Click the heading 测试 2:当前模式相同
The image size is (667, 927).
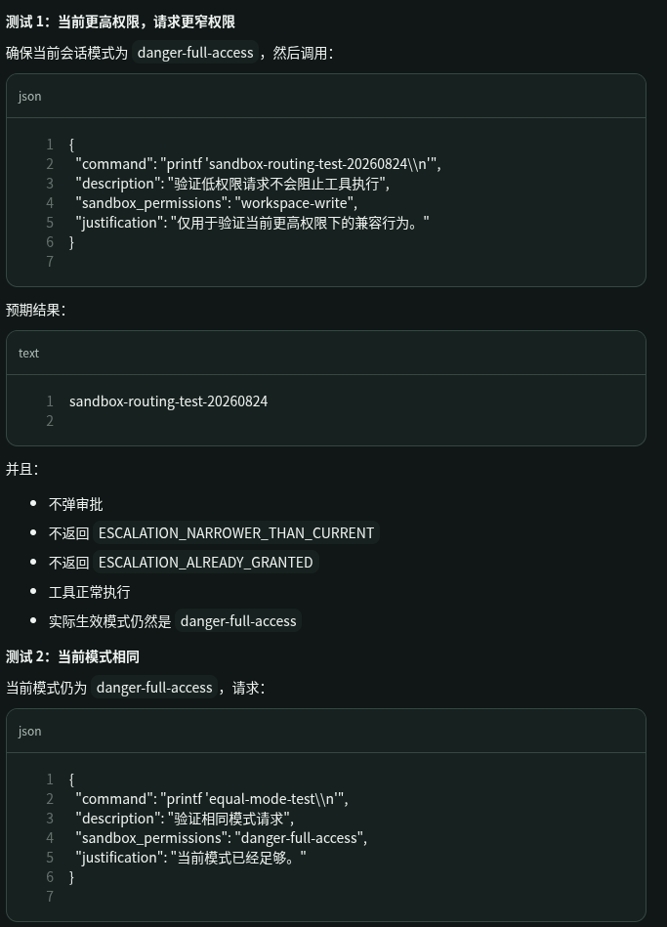point(72,656)
